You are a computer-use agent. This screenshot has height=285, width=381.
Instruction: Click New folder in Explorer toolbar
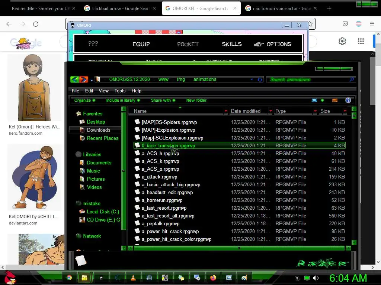196,100
